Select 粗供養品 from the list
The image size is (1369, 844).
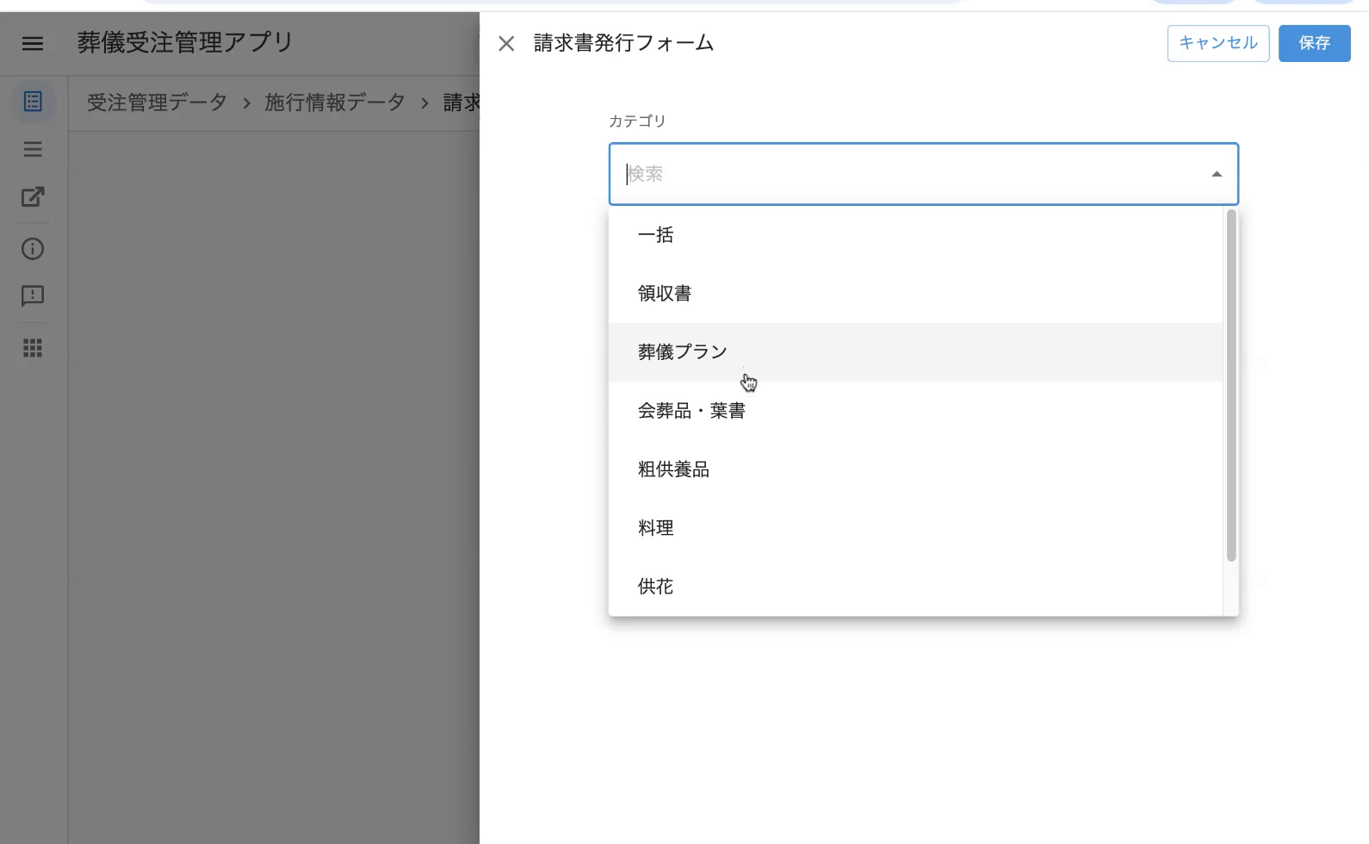tap(915, 469)
